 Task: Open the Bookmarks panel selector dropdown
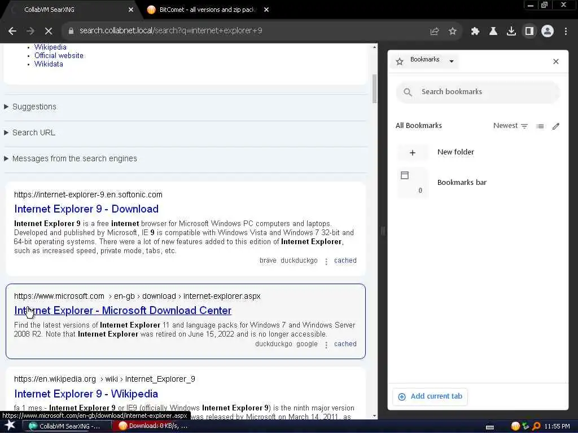tap(452, 61)
